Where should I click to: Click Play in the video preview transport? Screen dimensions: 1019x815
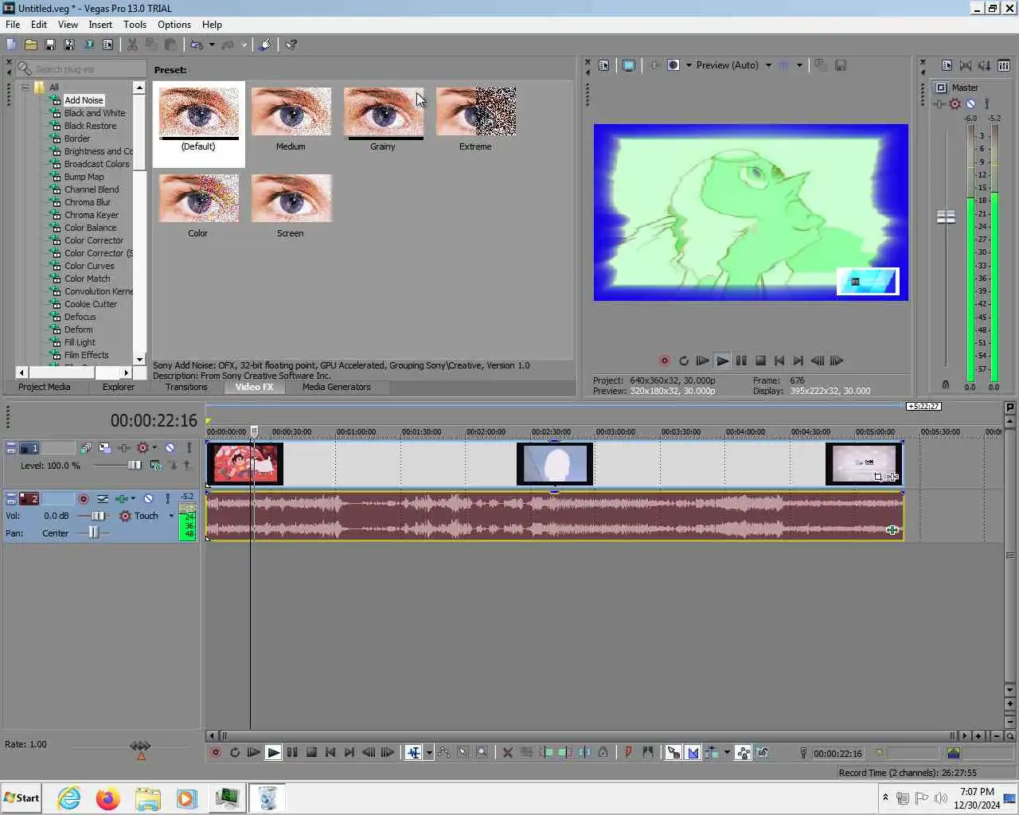click(722, 361)
